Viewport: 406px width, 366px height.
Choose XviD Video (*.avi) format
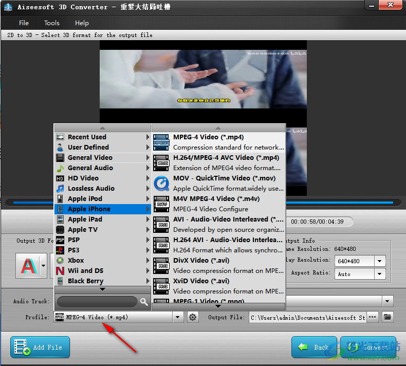pos(219,286)
